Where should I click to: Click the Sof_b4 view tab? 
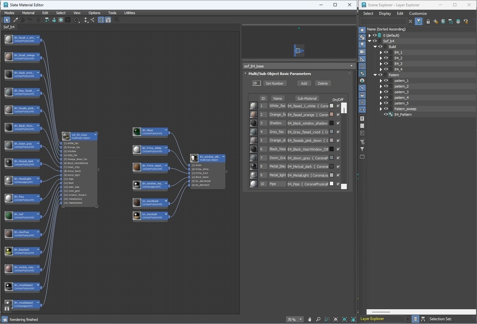tap(9, 27)
